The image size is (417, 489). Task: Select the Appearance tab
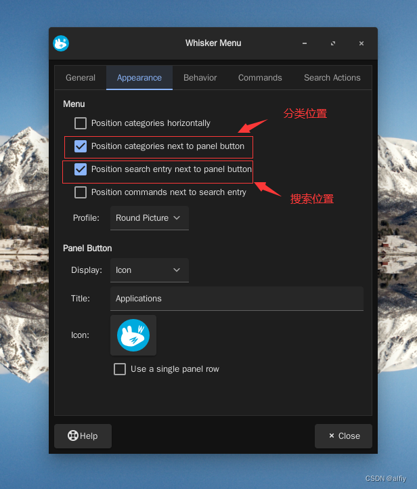click(x=139, y=78)
